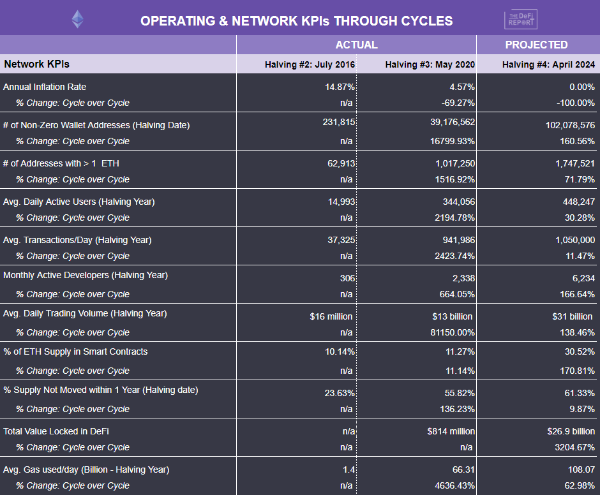The height and width of the screenshot is (495, 600).
Task: Click the ACTUAL column group header
Action: click(x=357, y=45)
